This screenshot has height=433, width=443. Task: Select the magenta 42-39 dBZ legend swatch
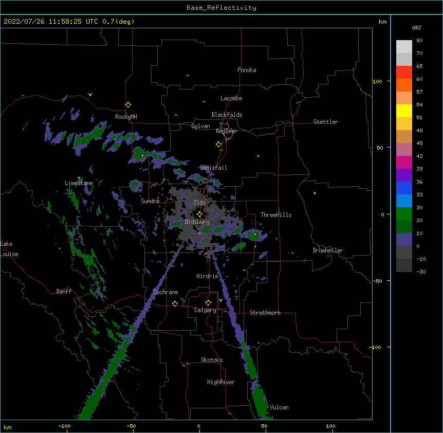pos(404,162)
